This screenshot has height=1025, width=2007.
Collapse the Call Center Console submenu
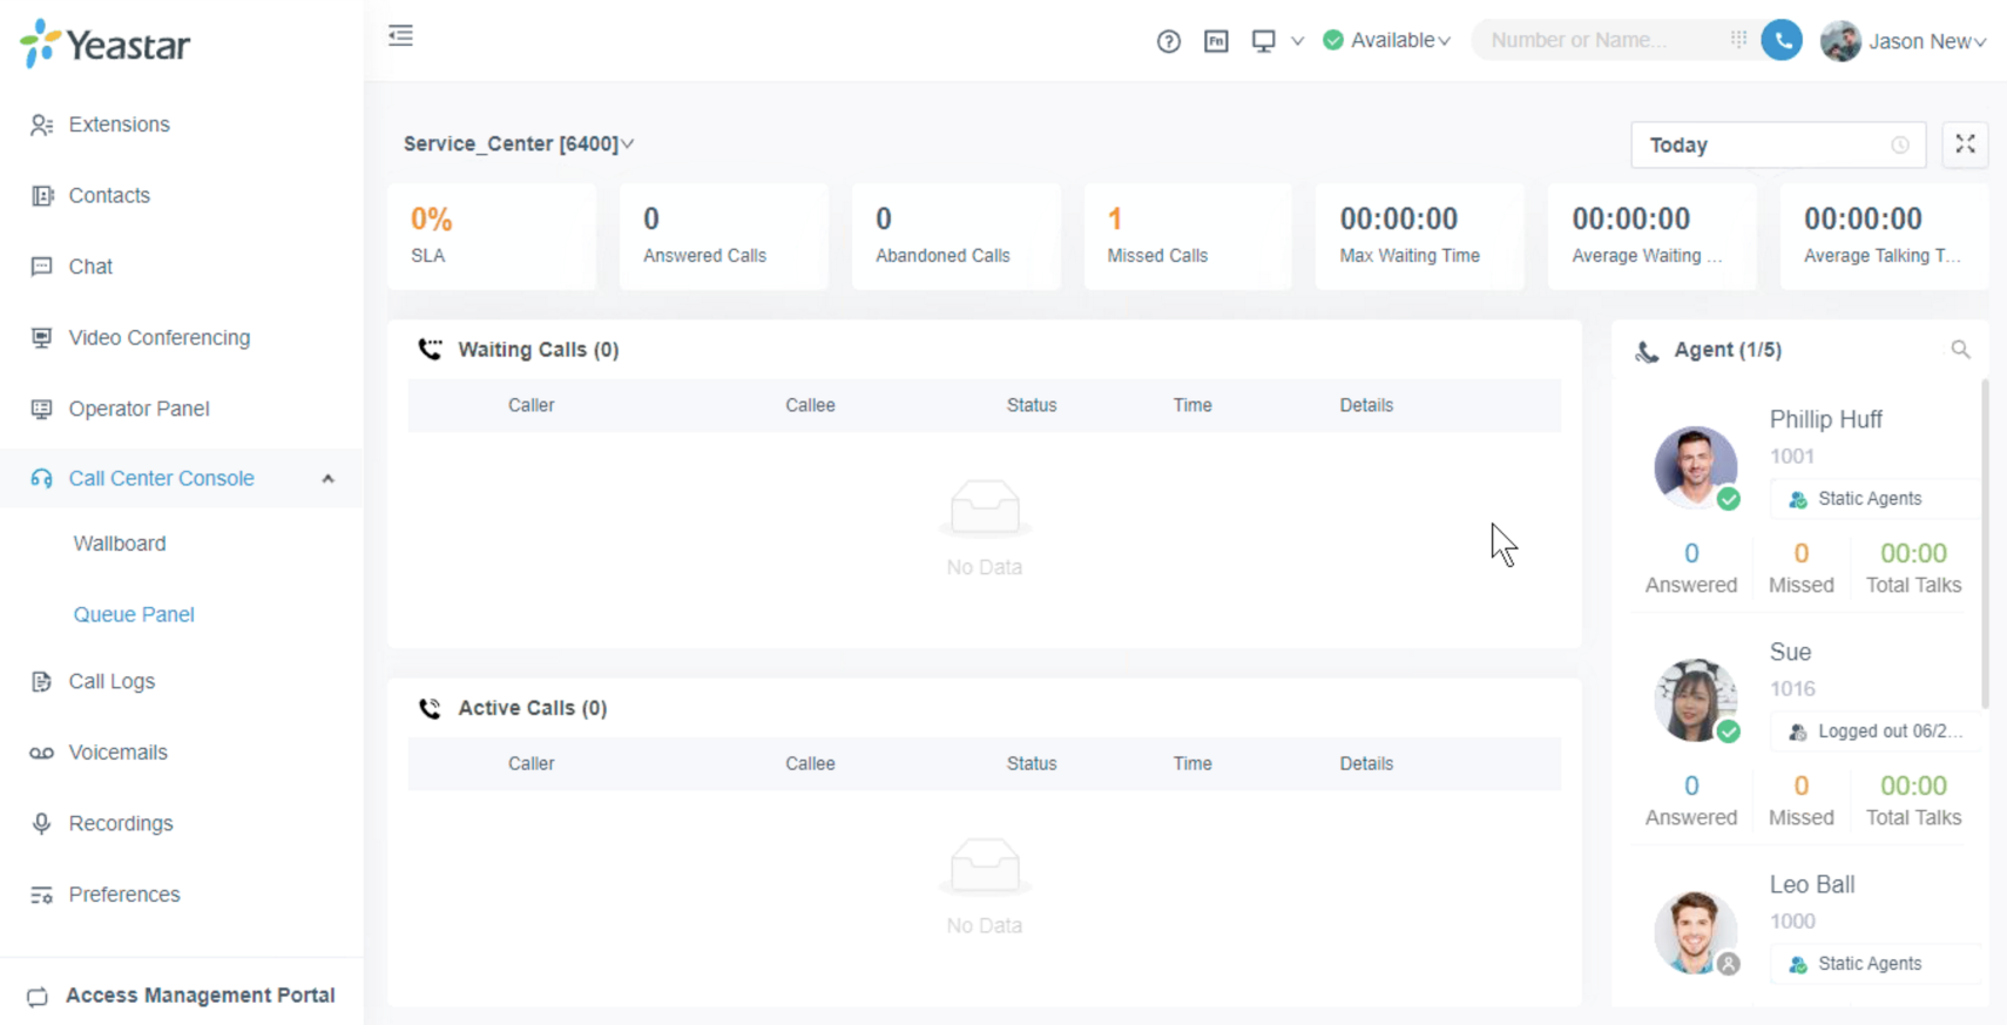(x=328, y=478)
